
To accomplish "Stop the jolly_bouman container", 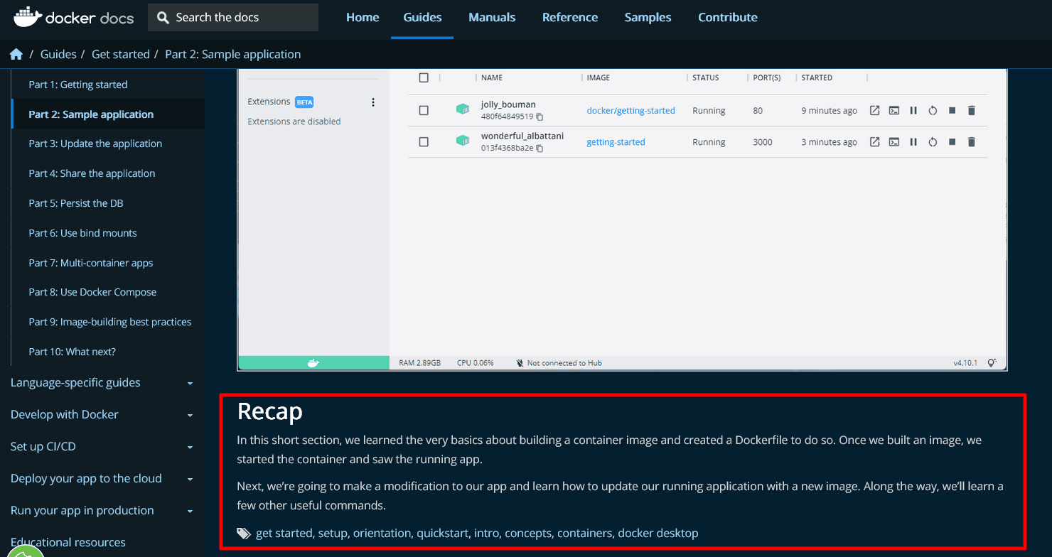I will click(x=952, y=110).
